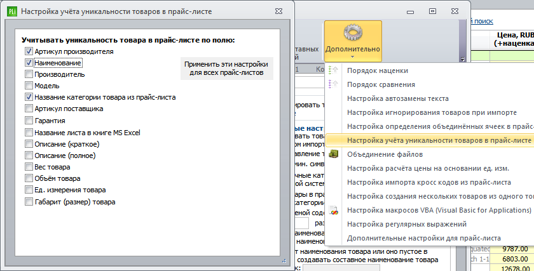
Task: Close the uniqueness settings dialog
Action: click(x=278, y=11)
